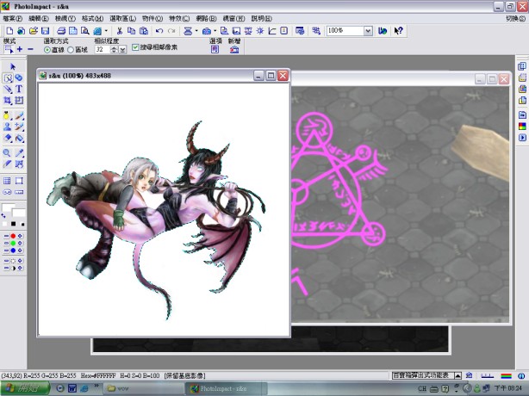Select the 直線 radio button
Image resolution: width=529 pixels, height=396 pixels.
coord(47,50)
